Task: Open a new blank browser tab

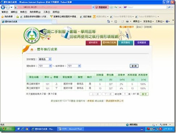Action: pyautogui.click(x=54, y=22)
